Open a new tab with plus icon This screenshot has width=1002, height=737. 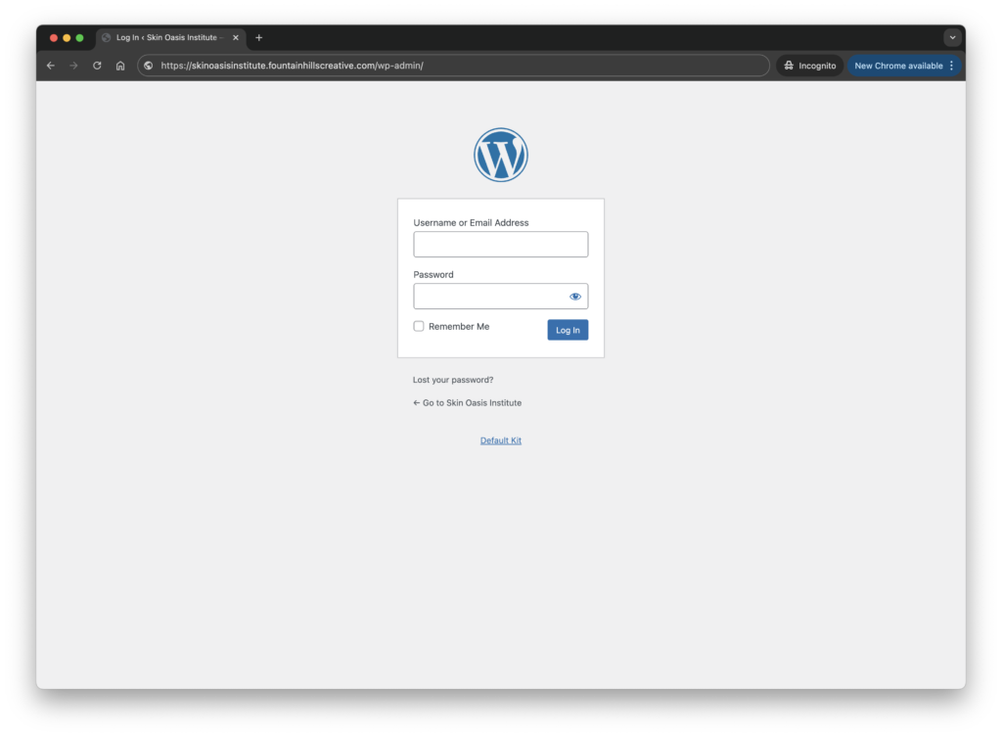(x=259, y=37)
